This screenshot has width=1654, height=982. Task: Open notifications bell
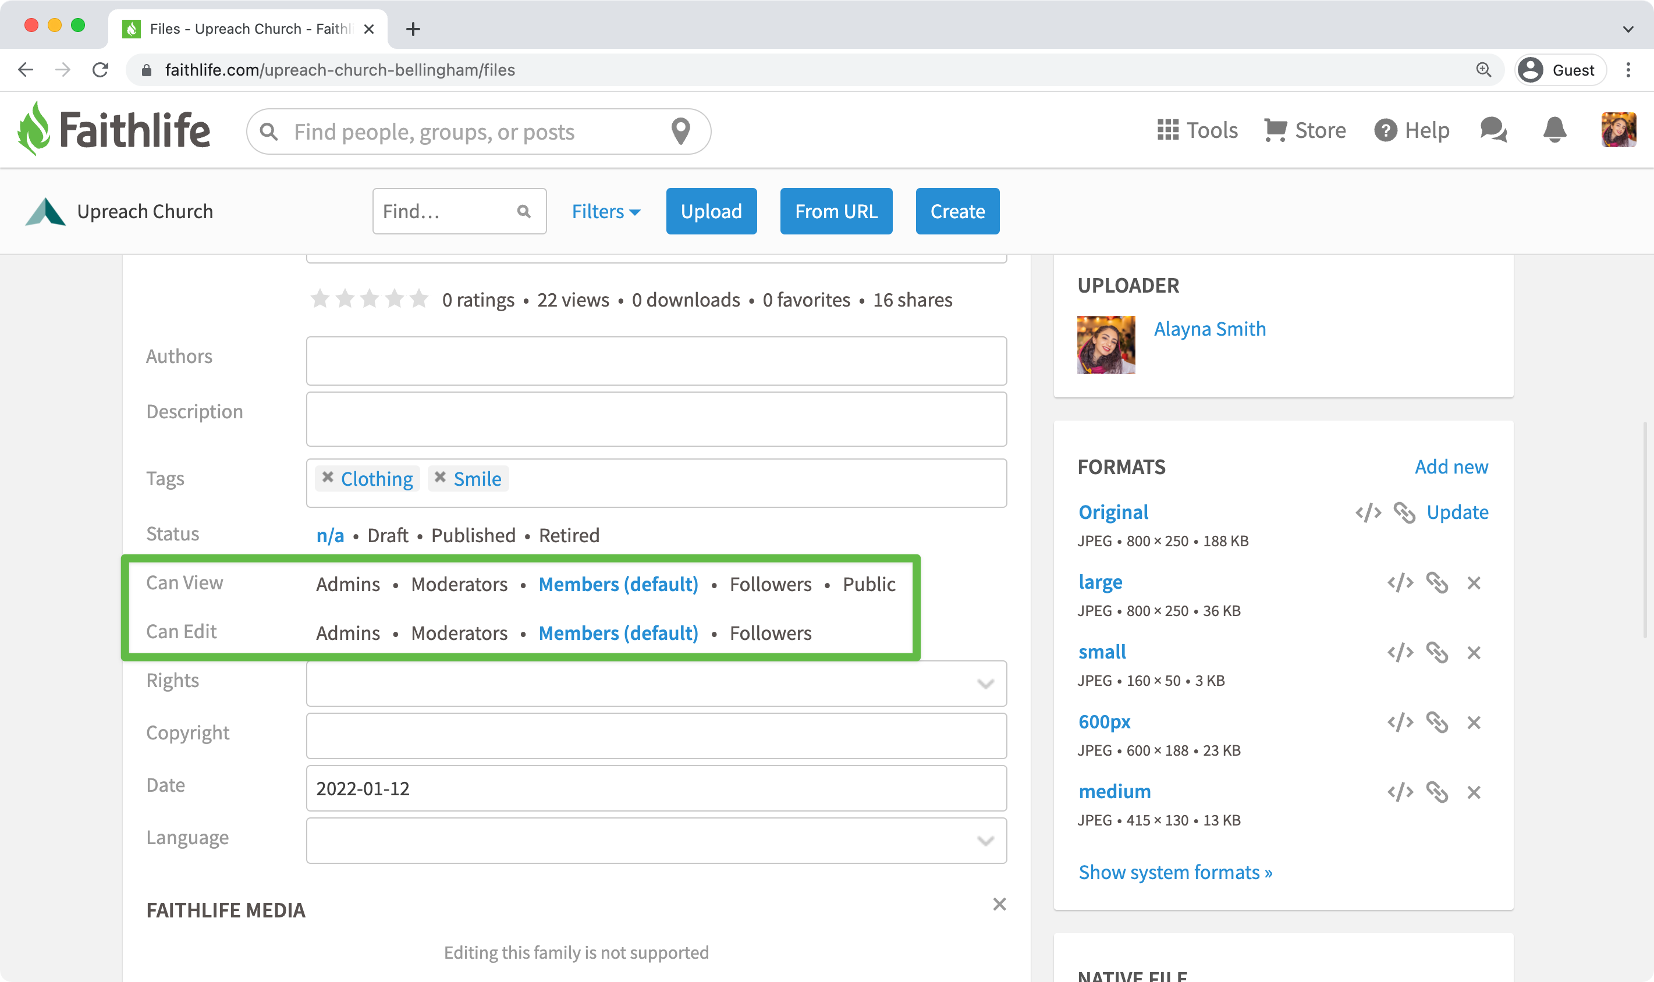[x=1554, y=130]
